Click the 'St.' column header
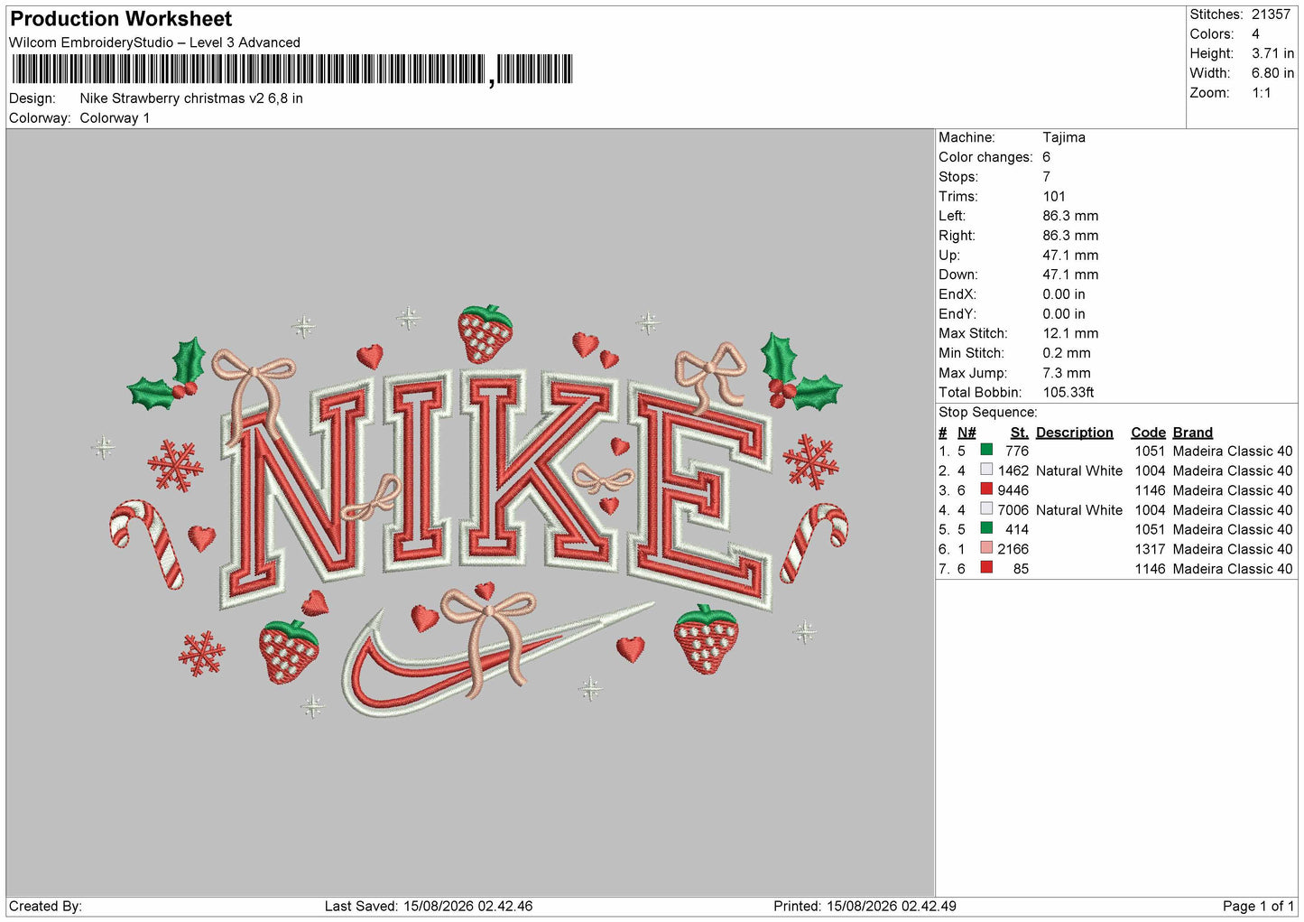The width and height of the screenshot is (1304, 922). (x=1020, y=433)
